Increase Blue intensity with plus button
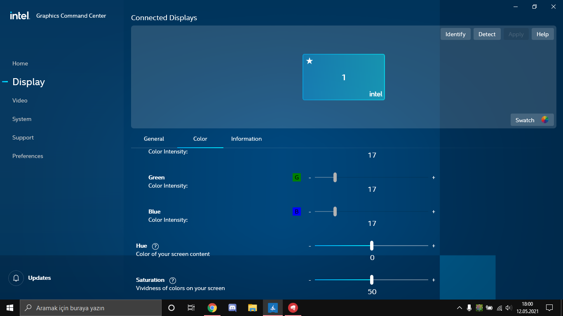The image size is (563, 316). tap(434, 211)
